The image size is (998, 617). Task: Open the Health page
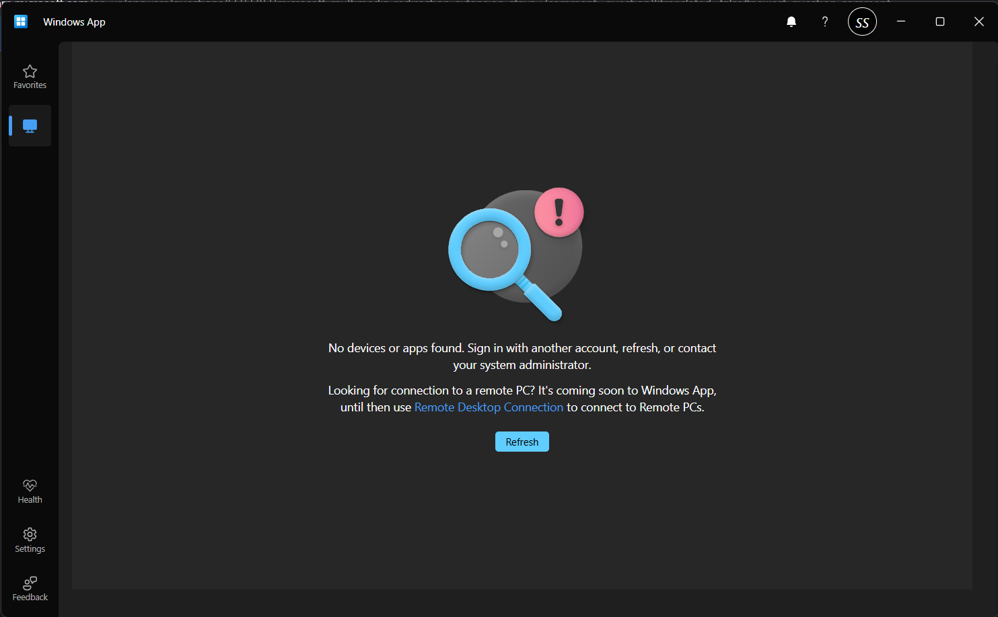coord(30,491)
